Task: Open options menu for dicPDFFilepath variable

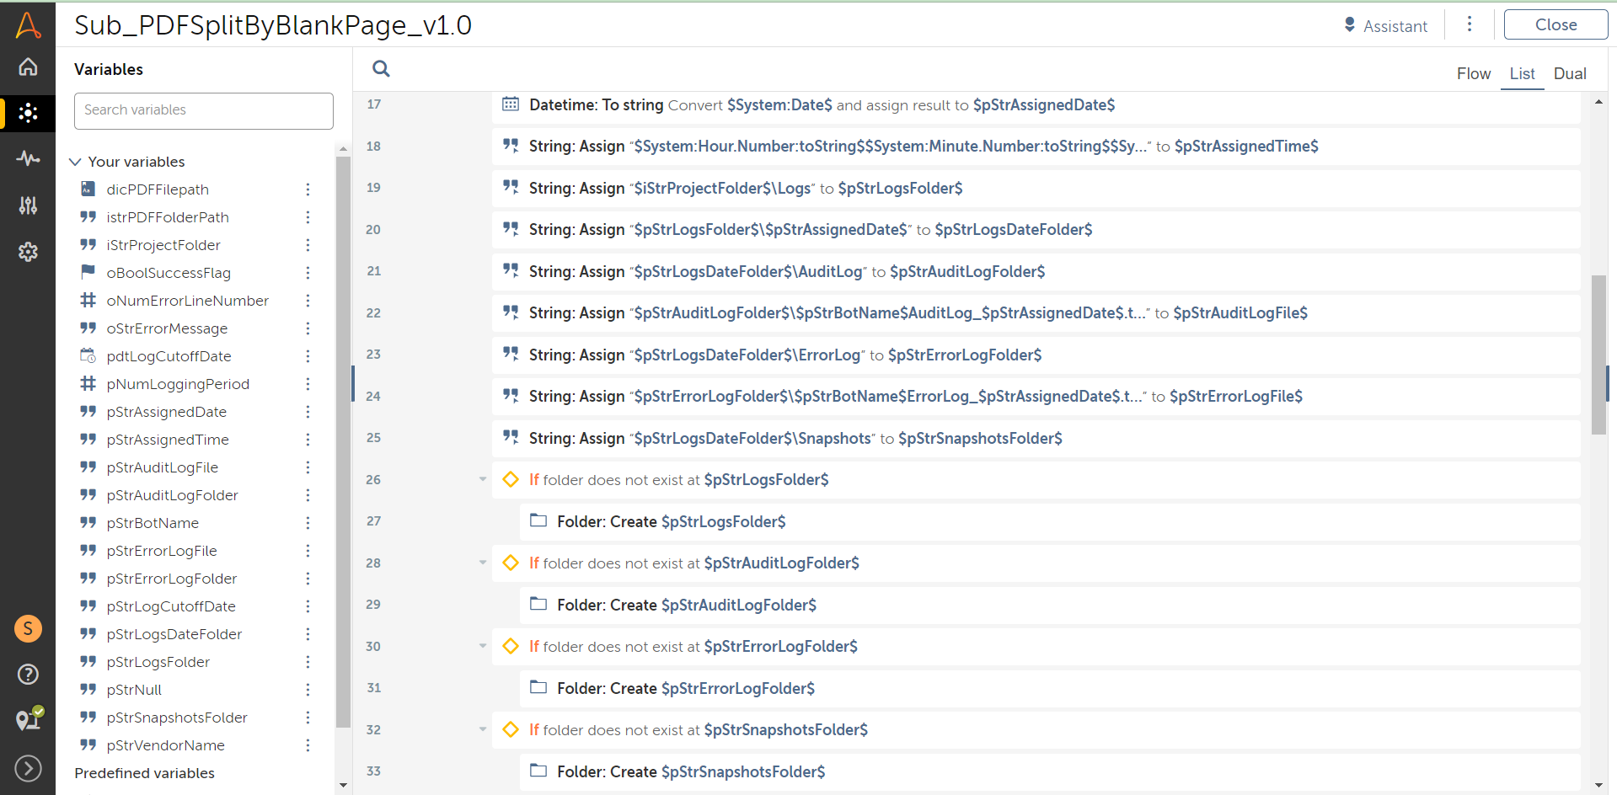Action: click(308, 189)
